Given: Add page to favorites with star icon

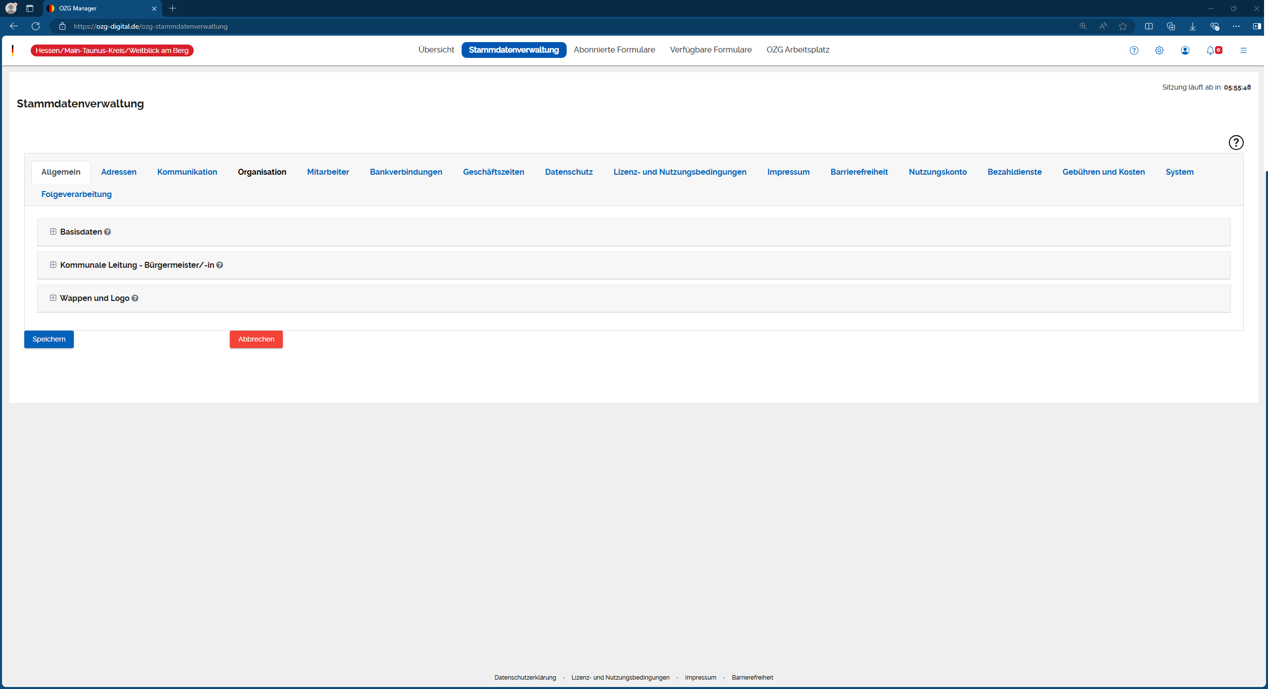Looking at the screenshot, I should click(x=1123, y=26).
